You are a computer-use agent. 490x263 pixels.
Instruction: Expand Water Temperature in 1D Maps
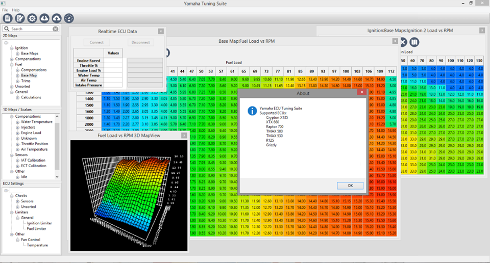18,122
